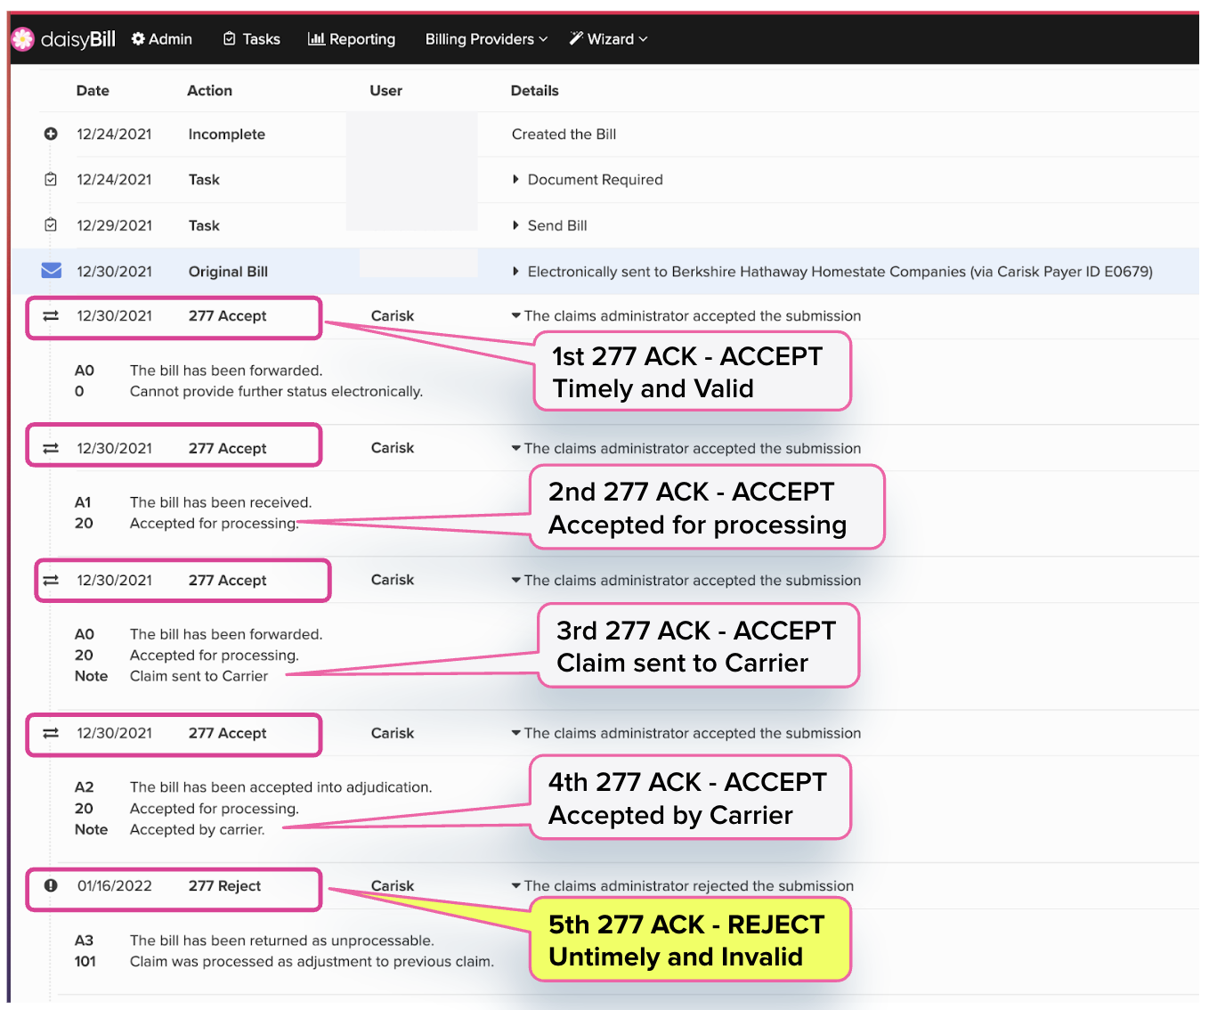Collapse details above 'The bill has been forwarded. Cannot provide'

click(x=515, y=315)
